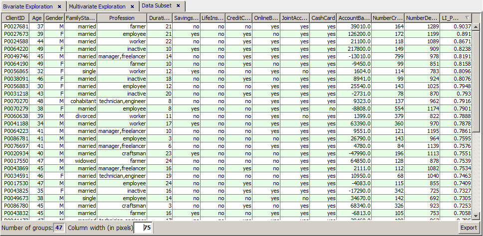This screenshot has height=236, width=483.
Task: Sort by Gender column header
Action: pos(54,18)
